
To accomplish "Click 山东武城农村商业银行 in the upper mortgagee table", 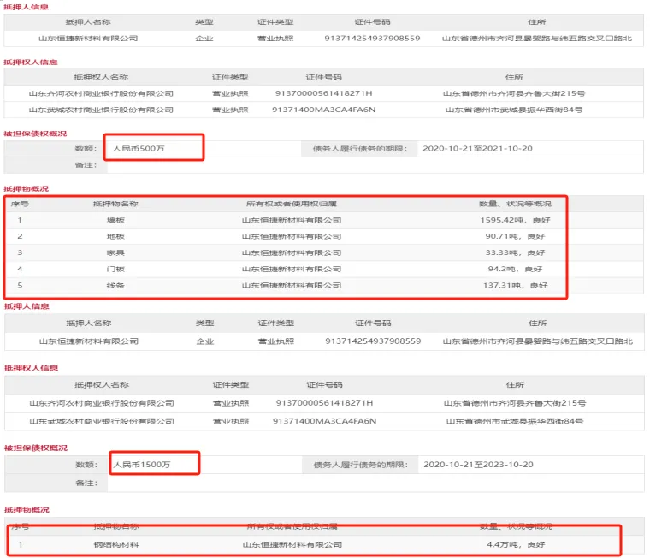I will [101, 110].
